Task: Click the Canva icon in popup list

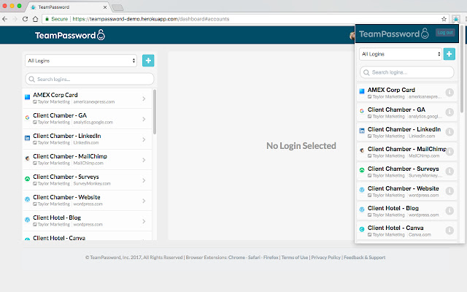Action: pyautogui.click(x=362, y=229)
